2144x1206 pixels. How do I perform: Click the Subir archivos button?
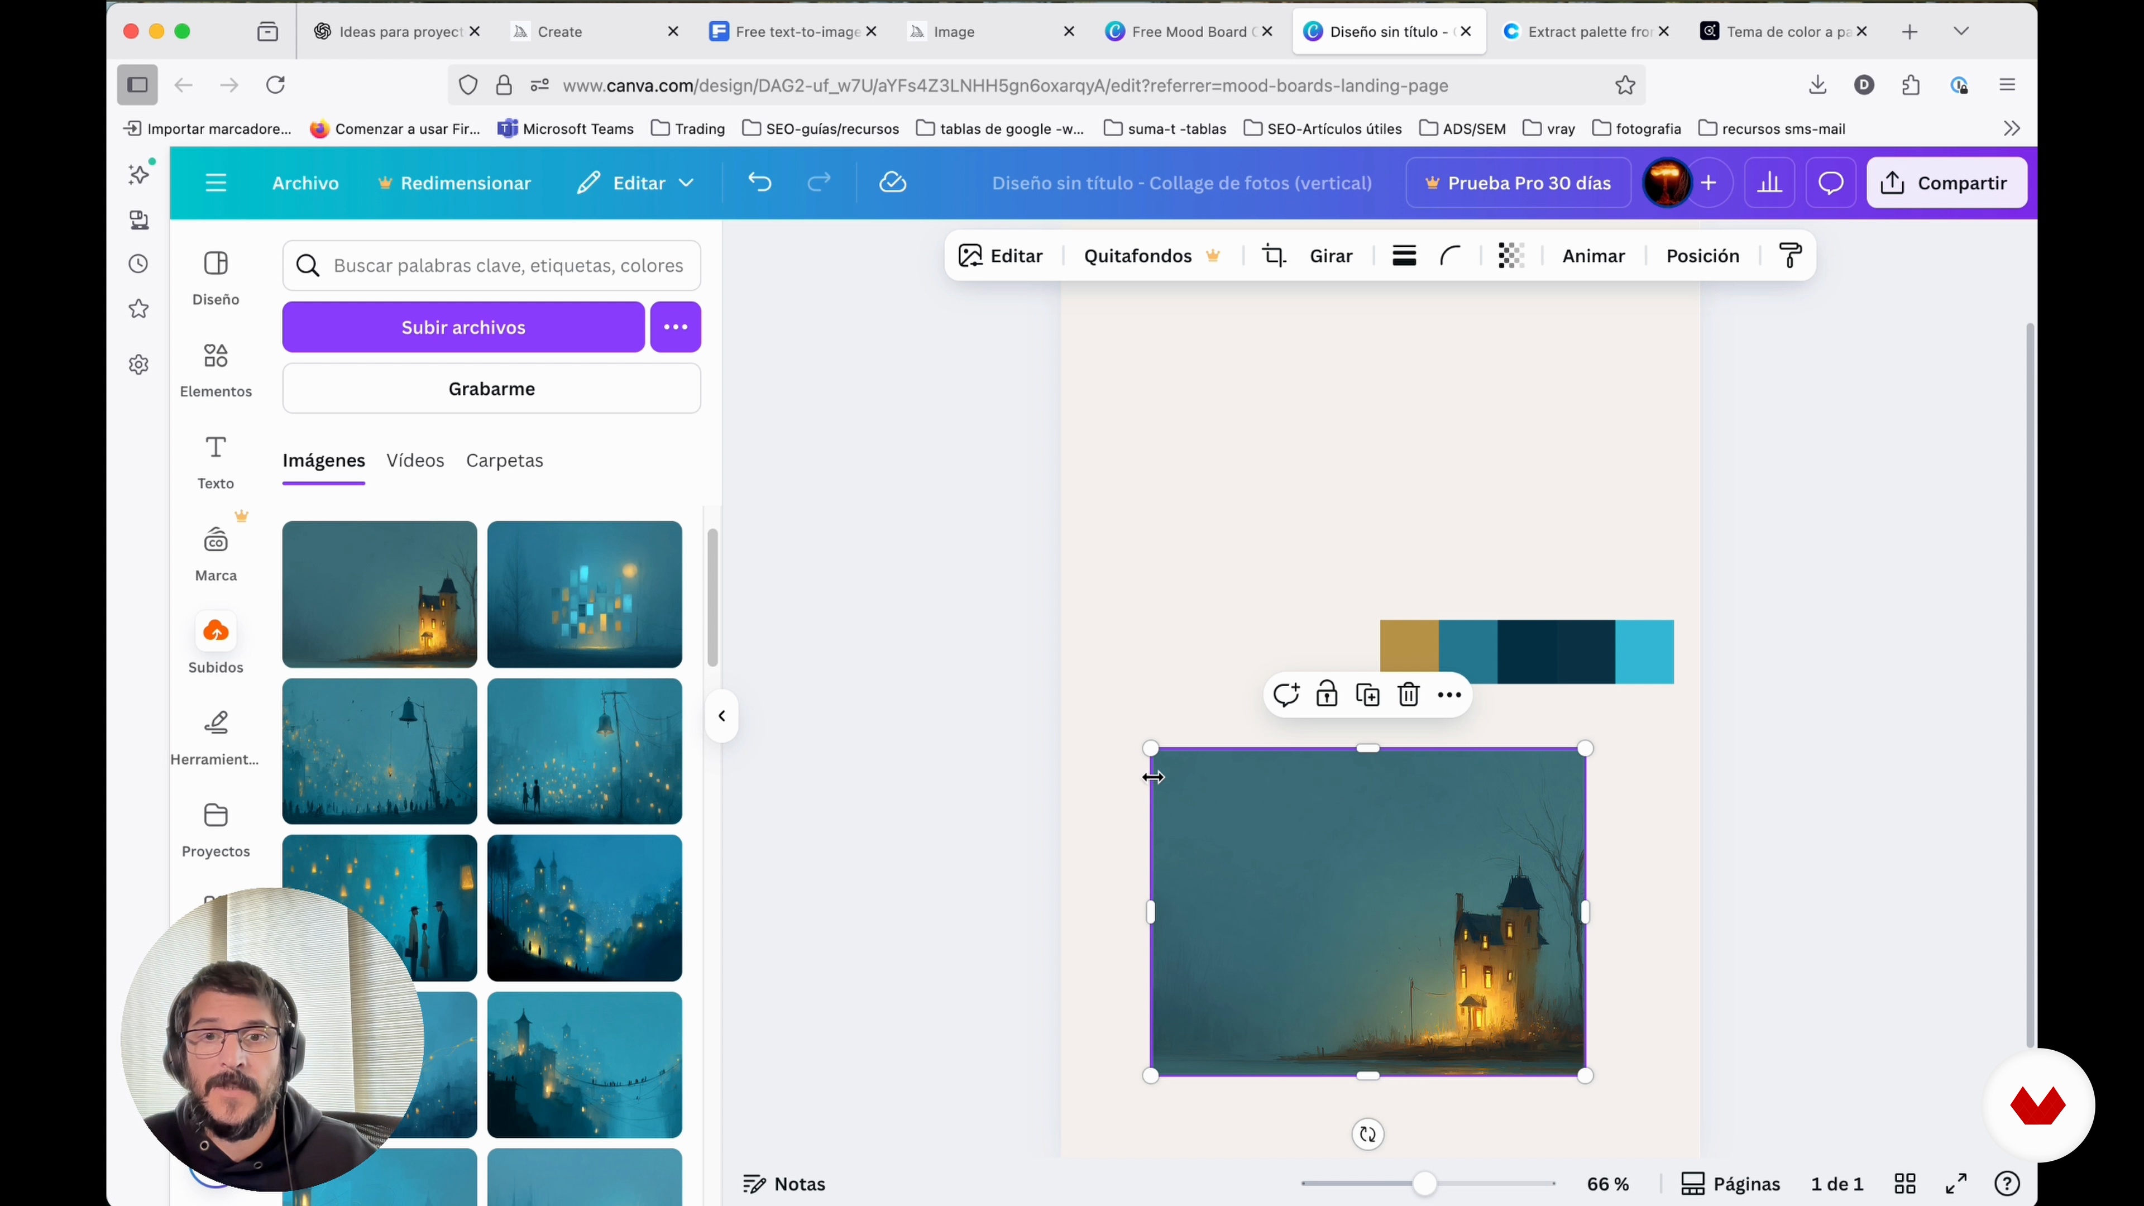(x=463, y=327)
